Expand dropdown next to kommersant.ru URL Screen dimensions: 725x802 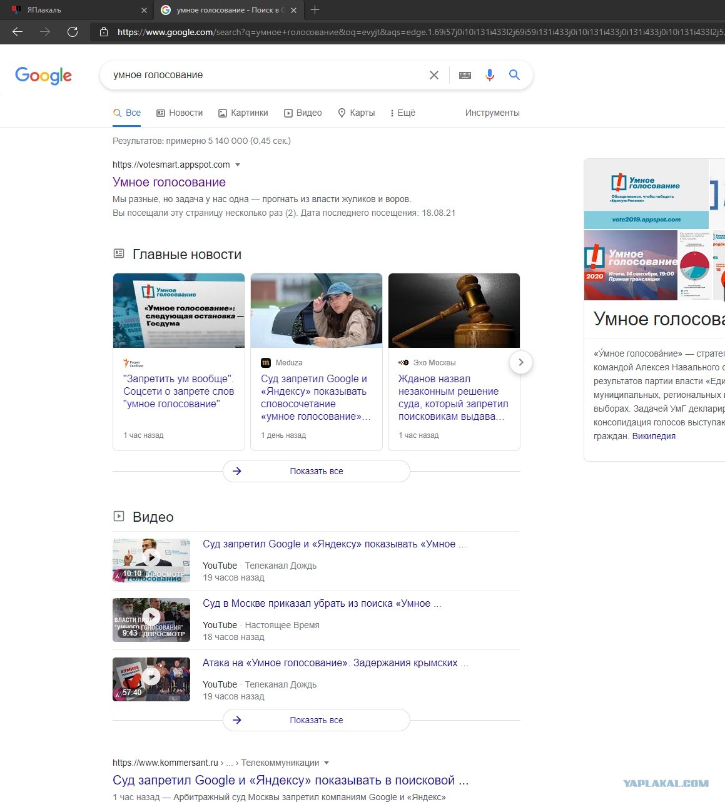tap(327, 763)
